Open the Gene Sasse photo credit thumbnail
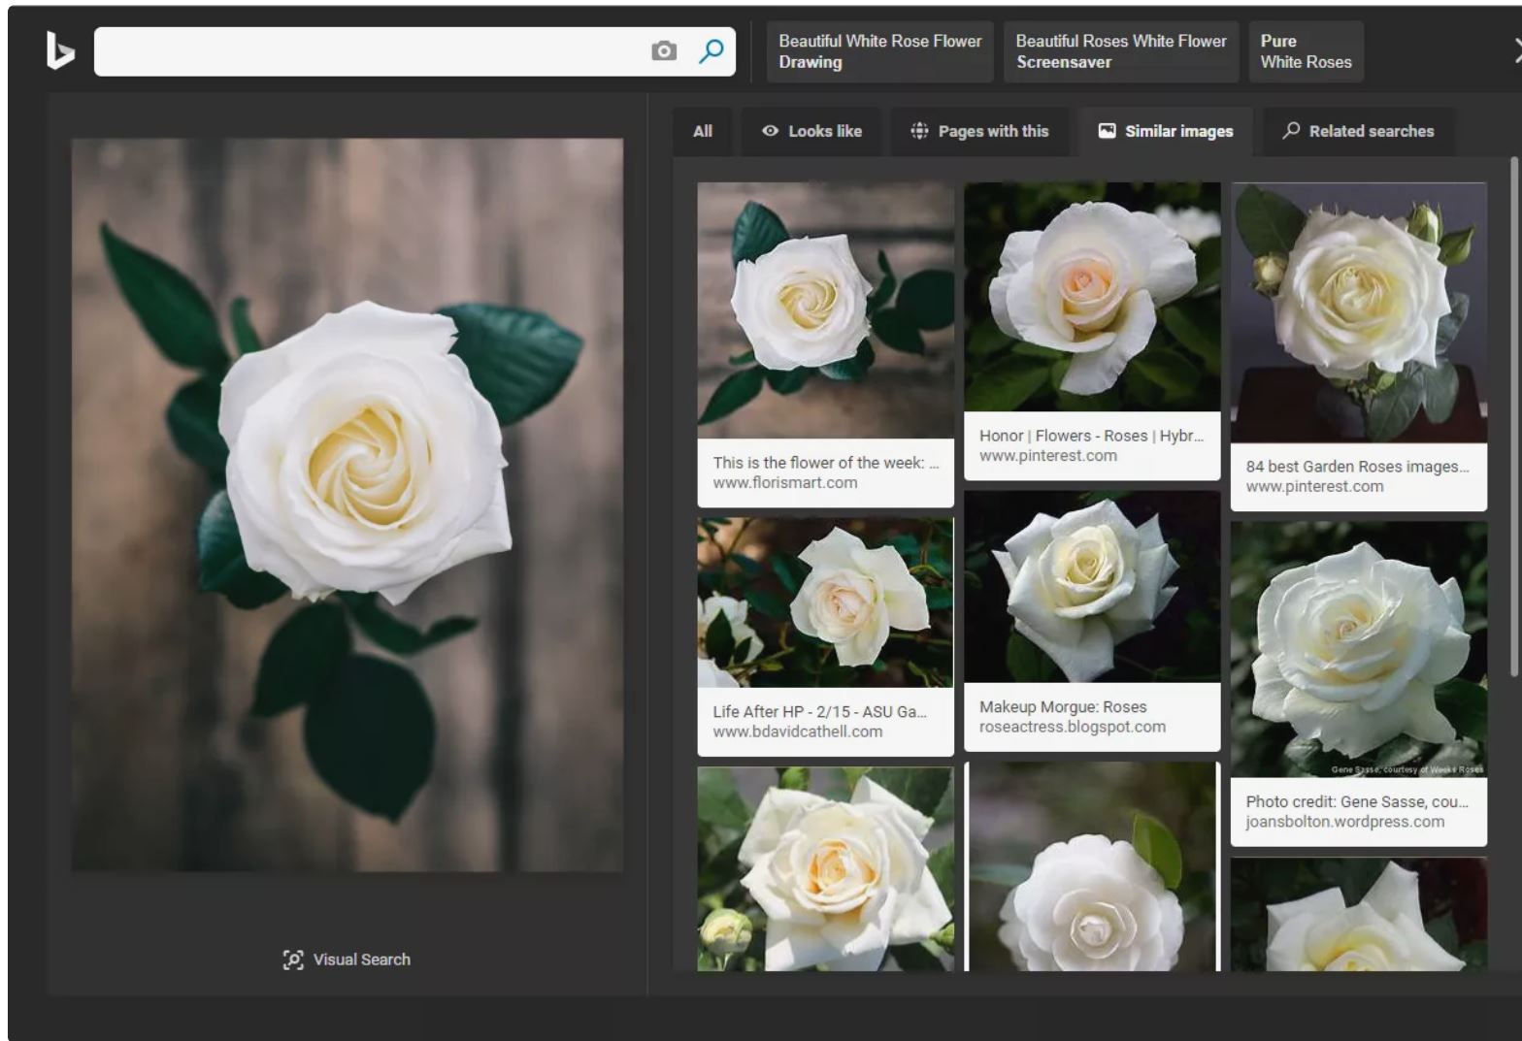This screenshot has width=1522, height=1041. tap(1359, 650)
